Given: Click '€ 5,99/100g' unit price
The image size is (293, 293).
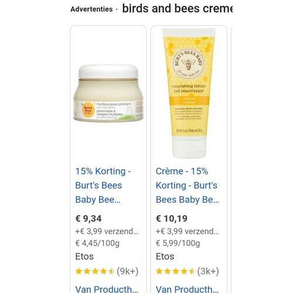Looking at the screenshot, I should pyautogui.click(x=178, y=243).
